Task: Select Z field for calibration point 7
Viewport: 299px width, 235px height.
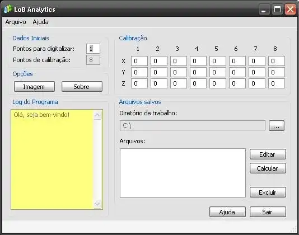Action: [257, 83]
